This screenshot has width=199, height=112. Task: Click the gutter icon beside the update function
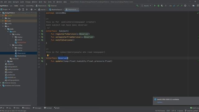pos(42,61)
